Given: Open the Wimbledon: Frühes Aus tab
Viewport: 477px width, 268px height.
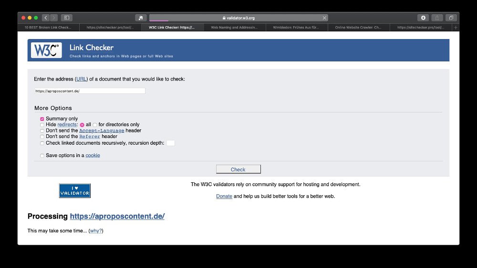Looking at the screenshot, I should tap(296, 27).
